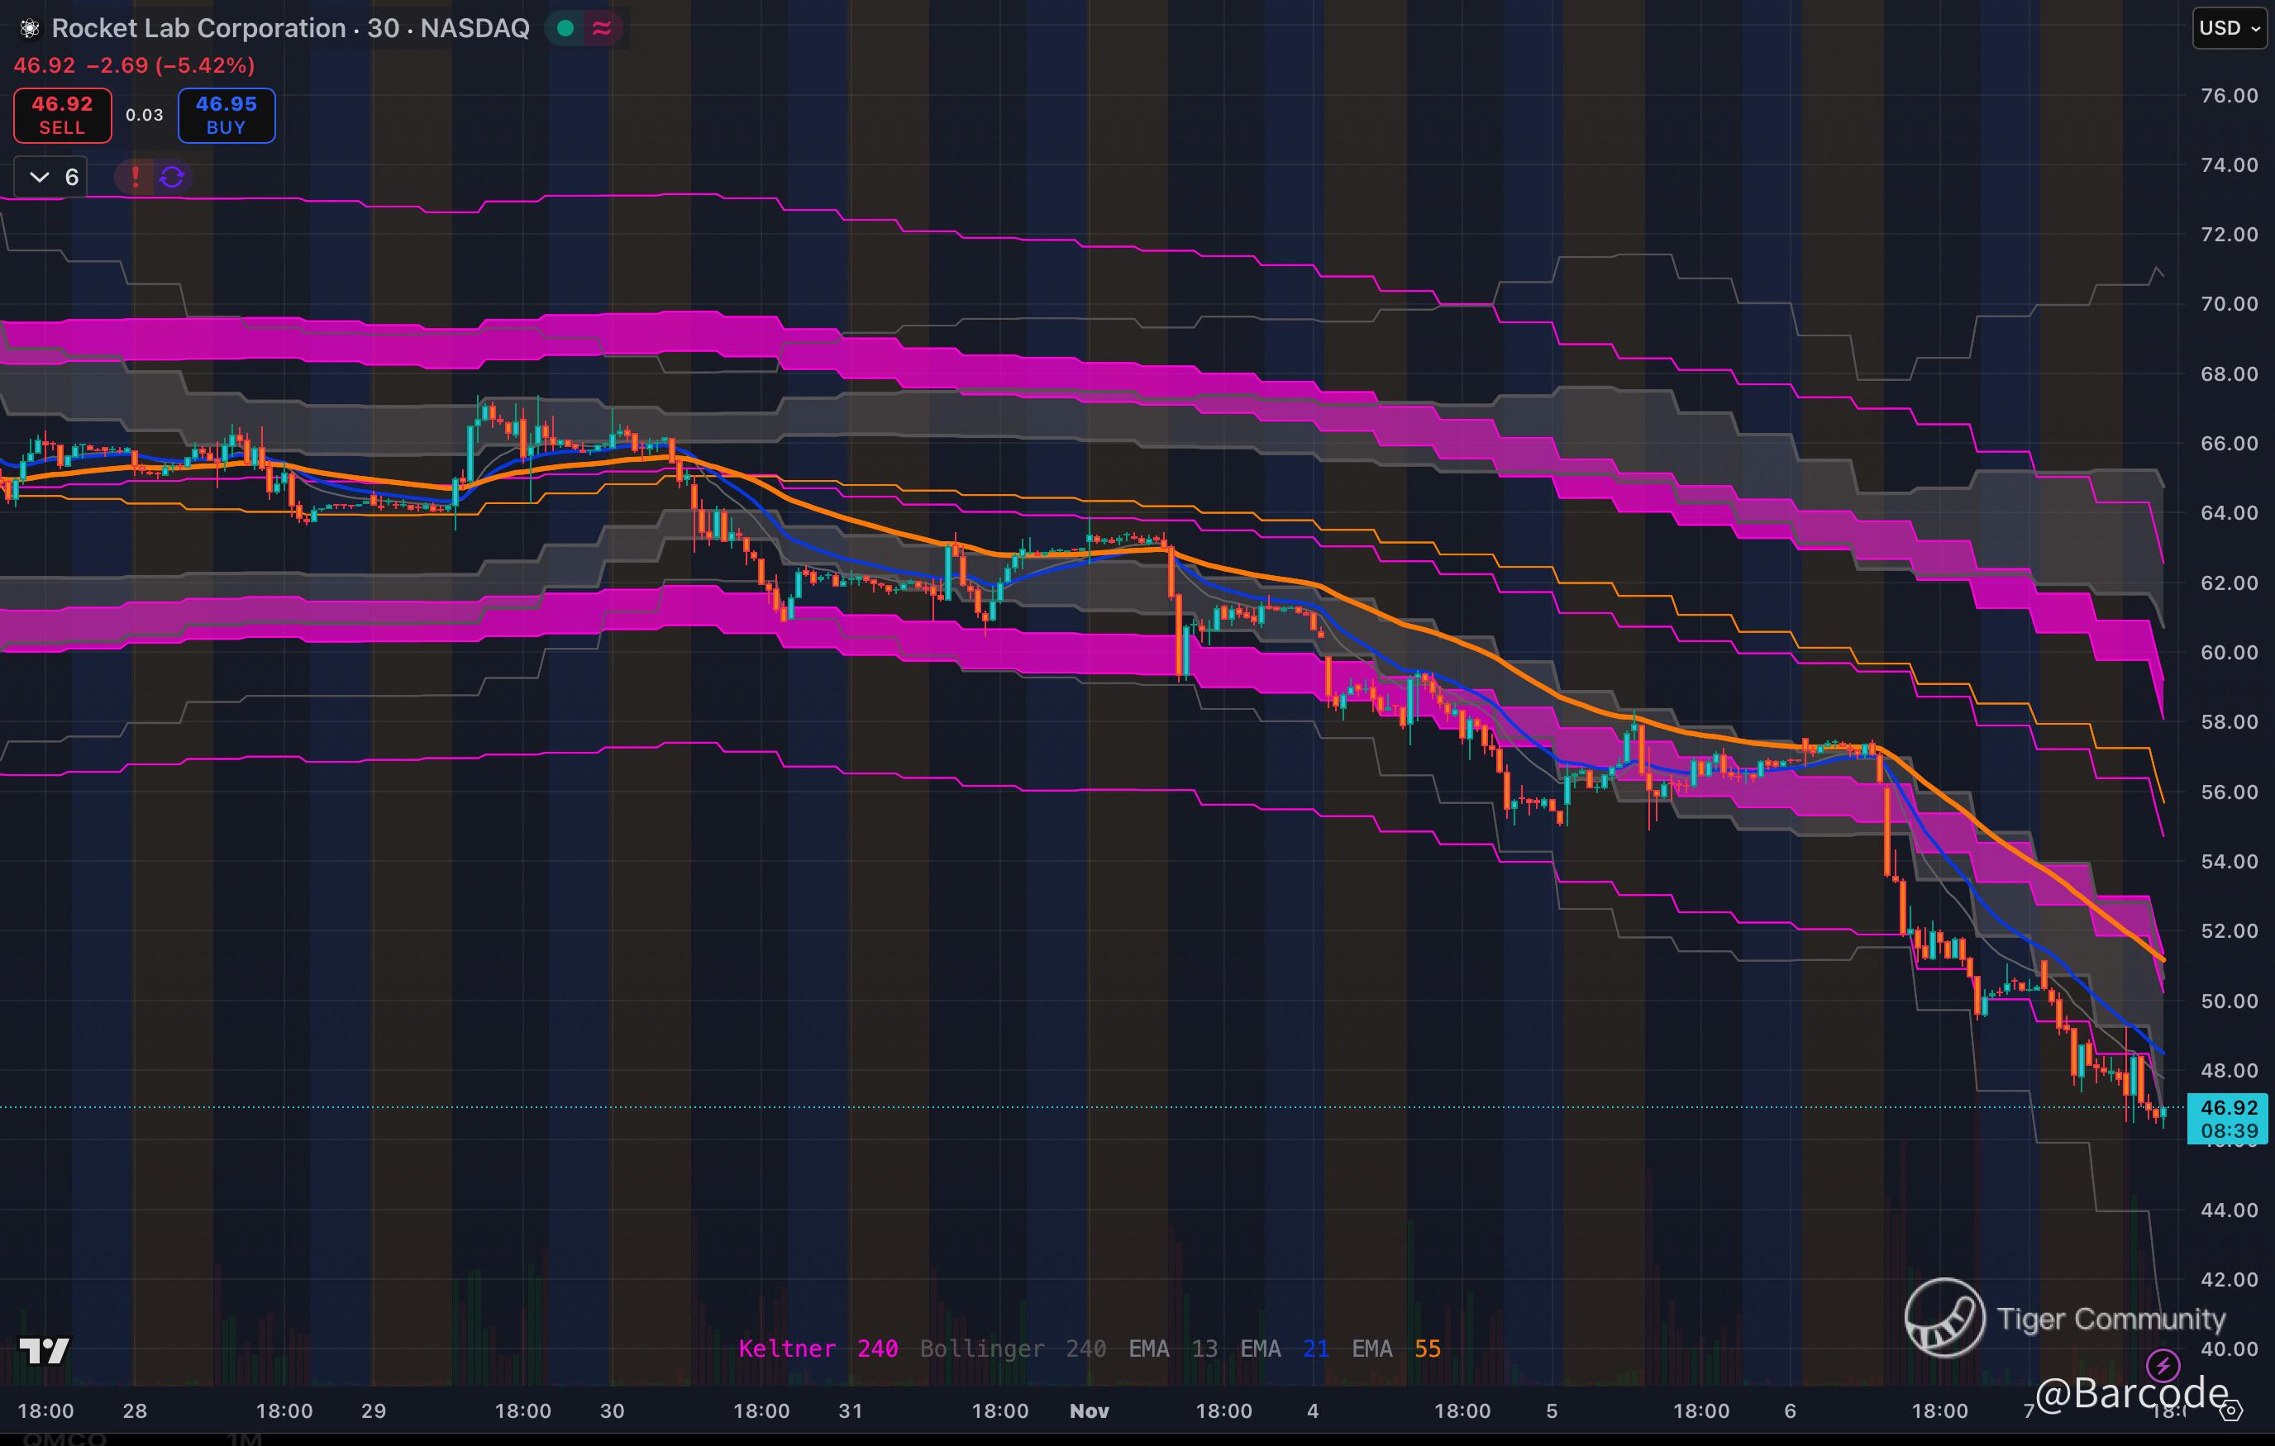Click the green market status dot
The image size is (2275, 1446).
click(x=565, y=29)
